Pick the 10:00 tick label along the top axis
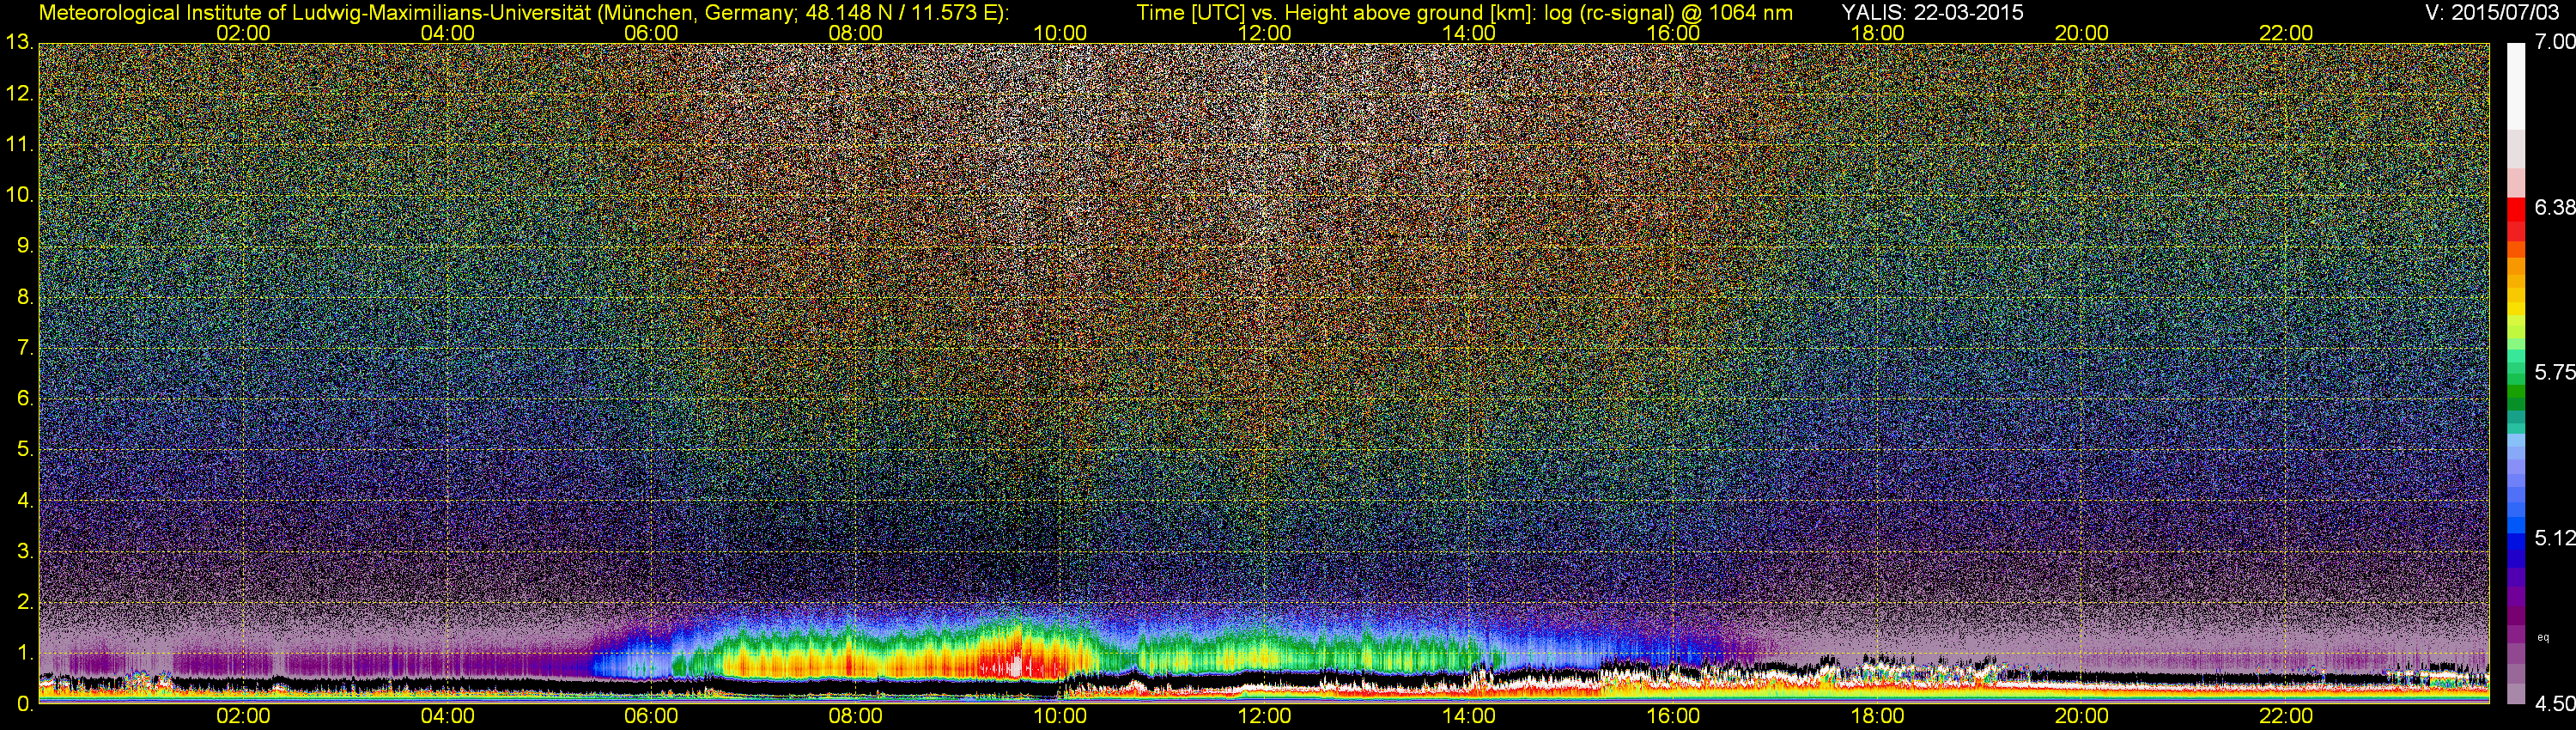 pos(1060,33)
